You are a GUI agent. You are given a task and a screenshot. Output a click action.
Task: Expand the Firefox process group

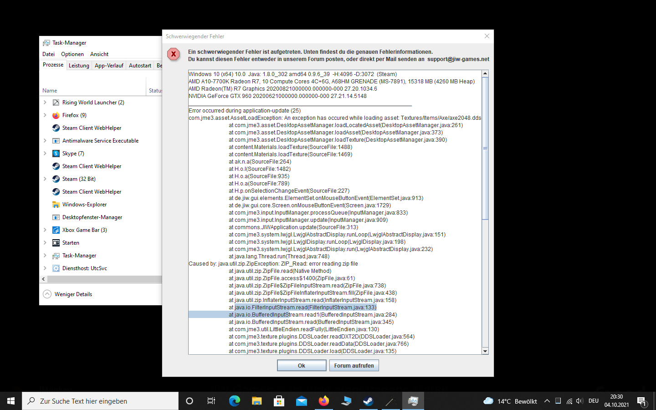[45, 115]
